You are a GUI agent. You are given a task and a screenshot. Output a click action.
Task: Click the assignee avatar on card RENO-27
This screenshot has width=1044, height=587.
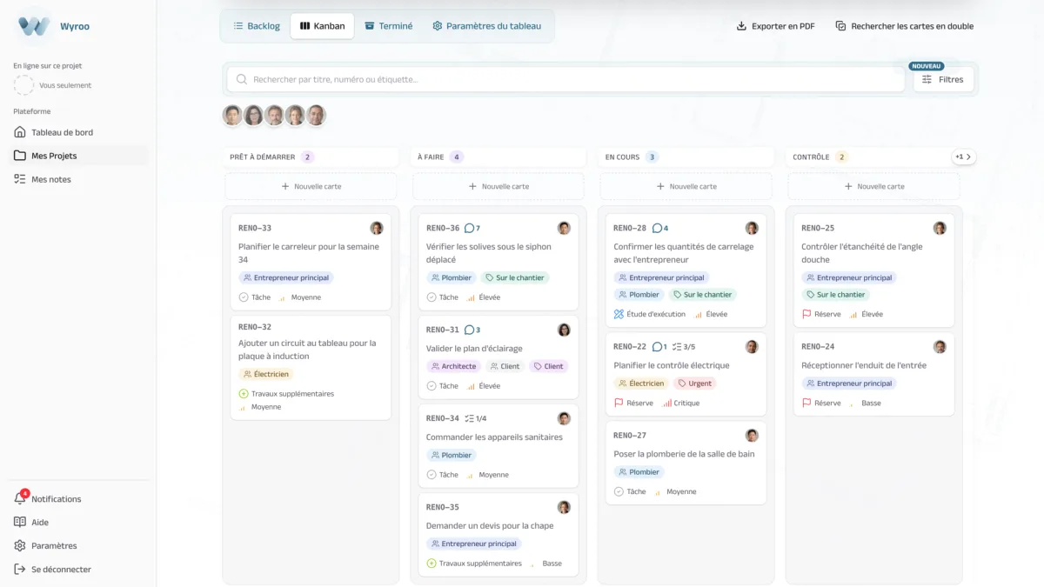pos(752,436)
